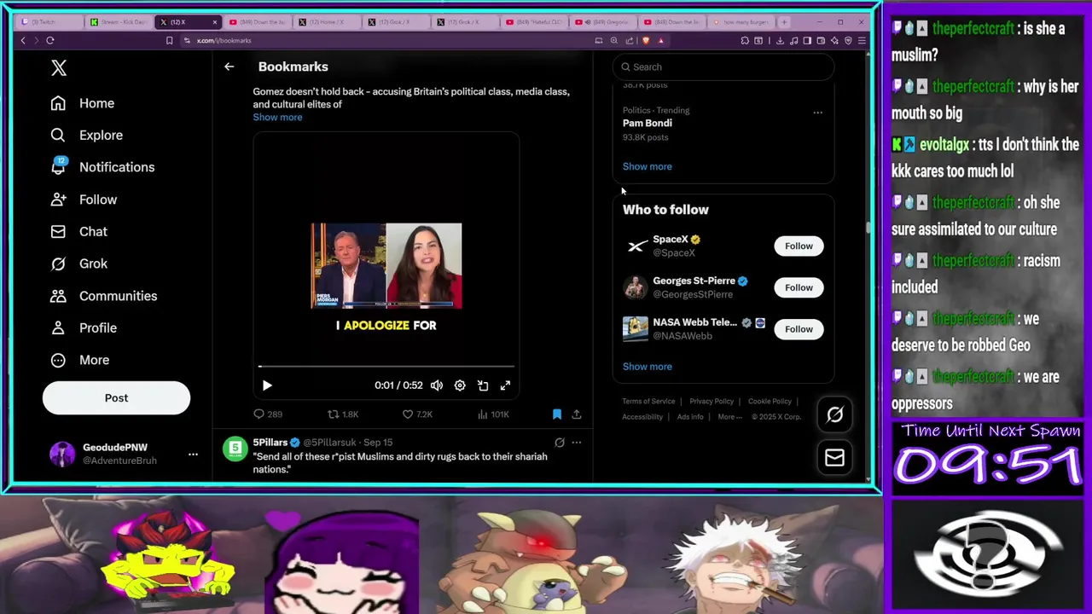Enter fullscreen on the video

pyautogui.click(x=505, y=385)
